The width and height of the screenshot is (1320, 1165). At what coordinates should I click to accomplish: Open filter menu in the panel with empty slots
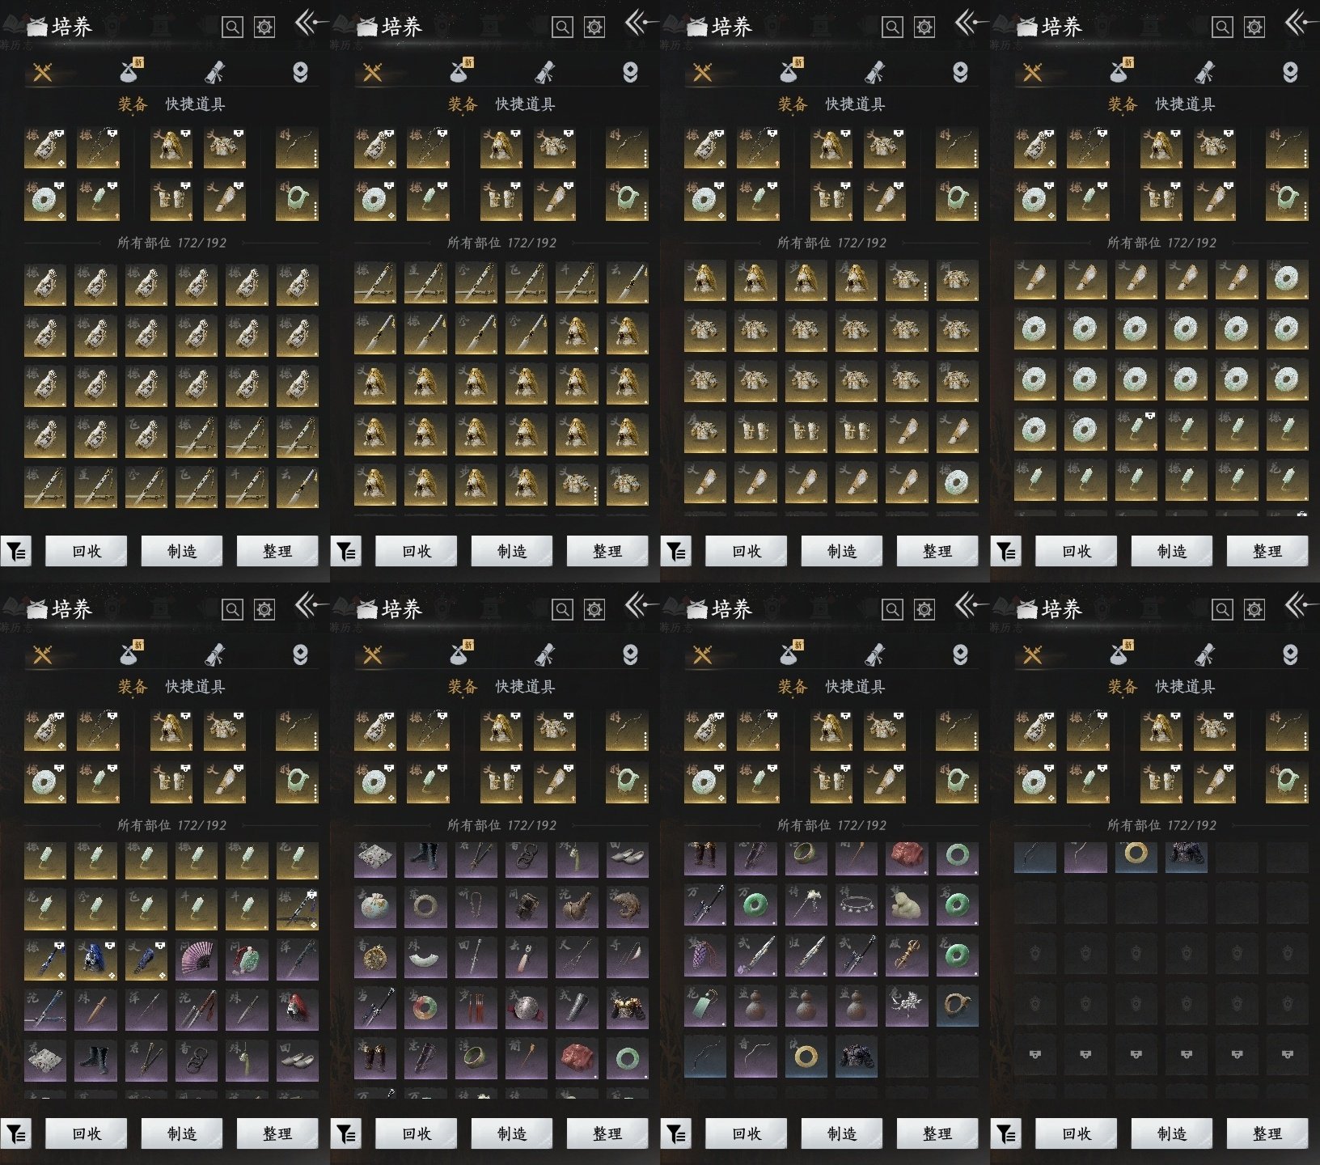pos(1006,1134)
